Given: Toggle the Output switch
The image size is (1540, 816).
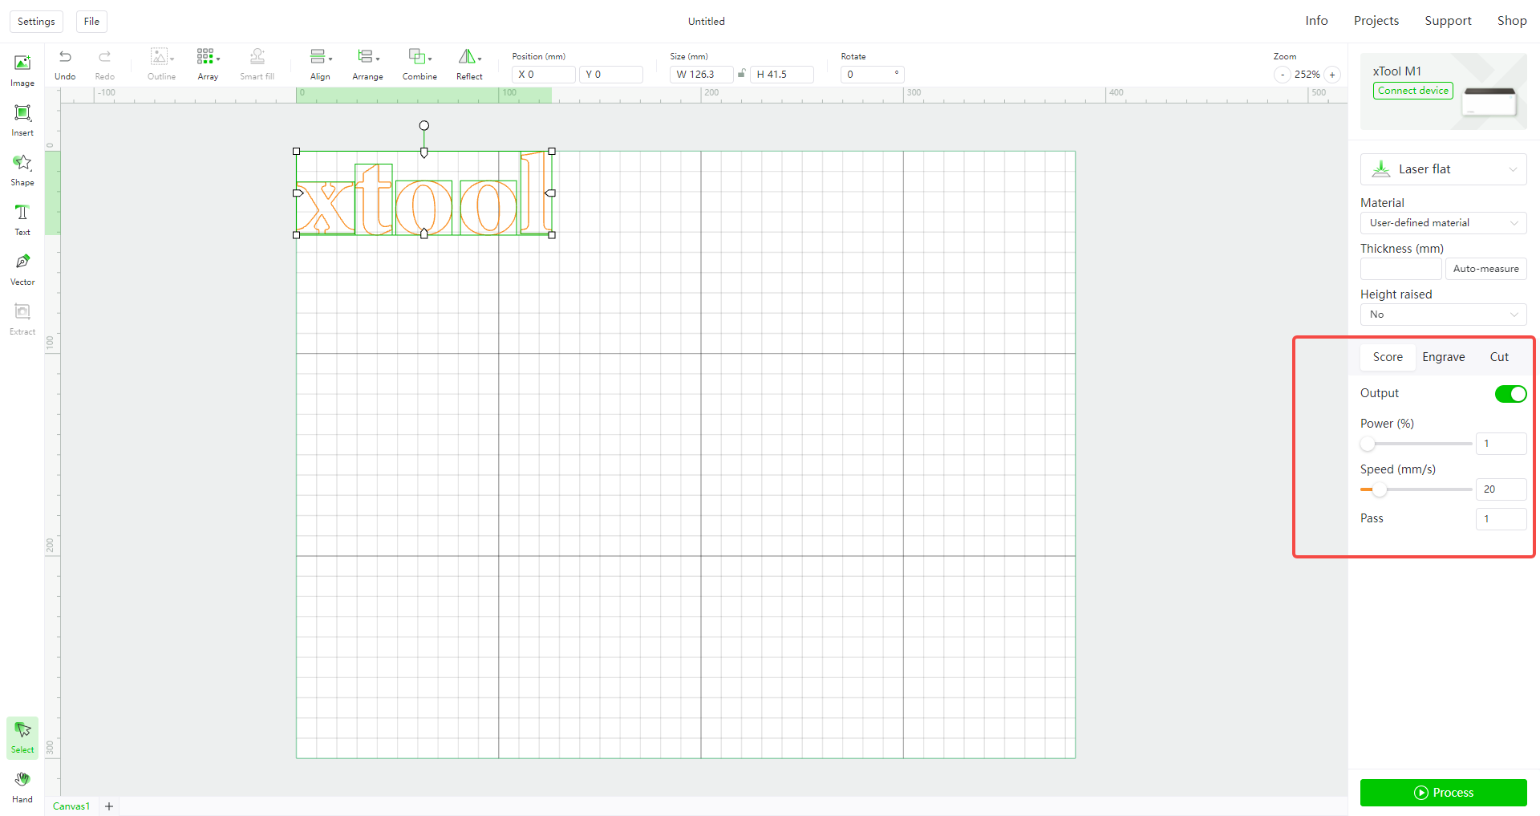Looking at the screenshot, I should (1510, 394).
